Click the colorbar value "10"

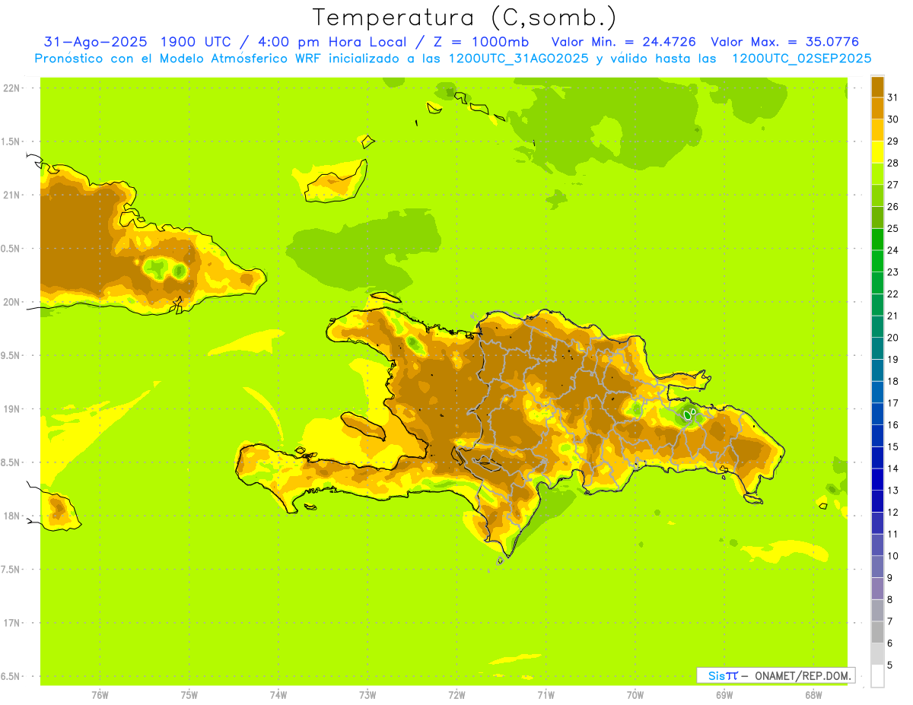tap(893, 556)
